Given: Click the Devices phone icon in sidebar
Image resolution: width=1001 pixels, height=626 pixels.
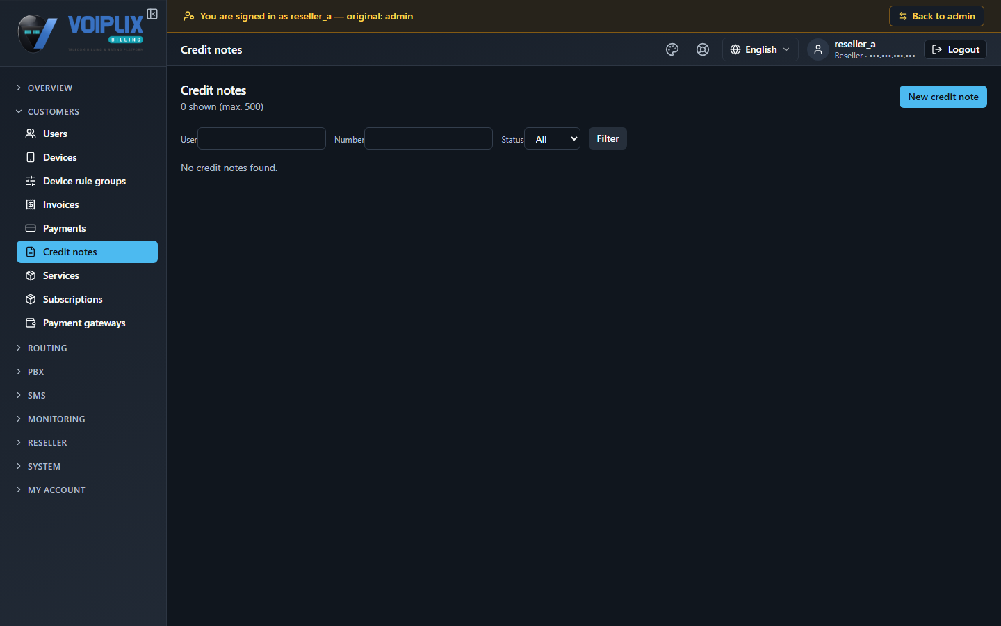Looking at the screenshot, I should (x=31, y=157).
